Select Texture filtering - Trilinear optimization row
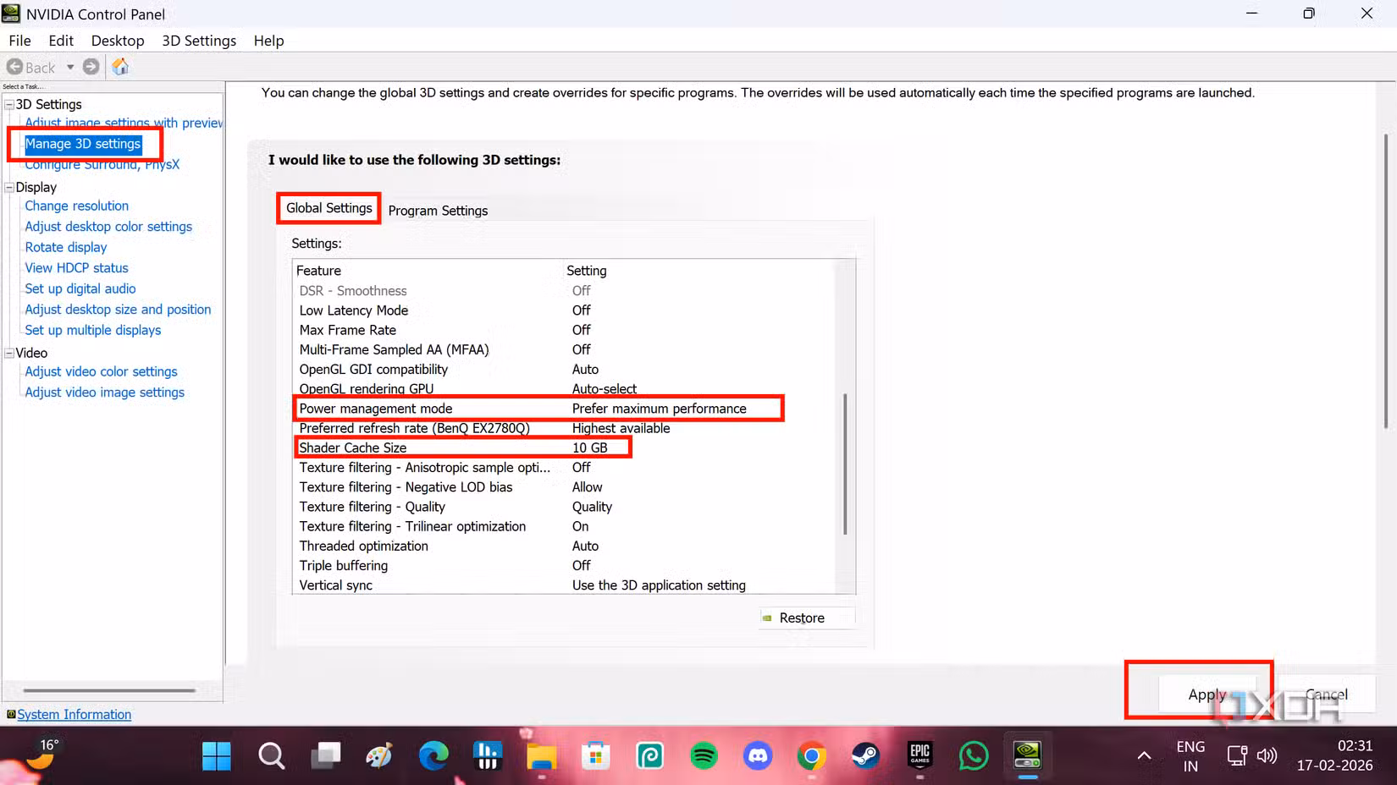 point(563,526)
